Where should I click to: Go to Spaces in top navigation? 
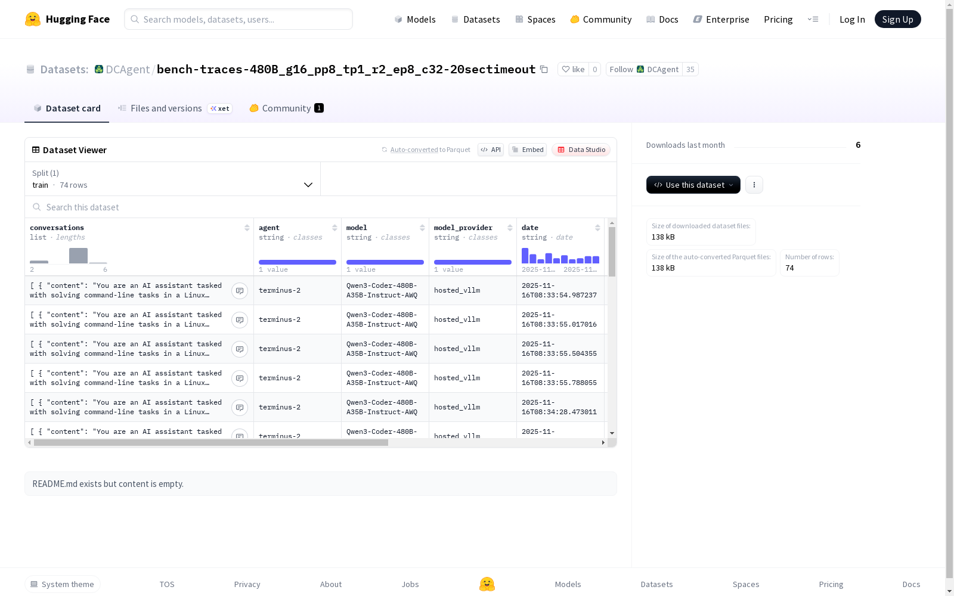(535, 19)
